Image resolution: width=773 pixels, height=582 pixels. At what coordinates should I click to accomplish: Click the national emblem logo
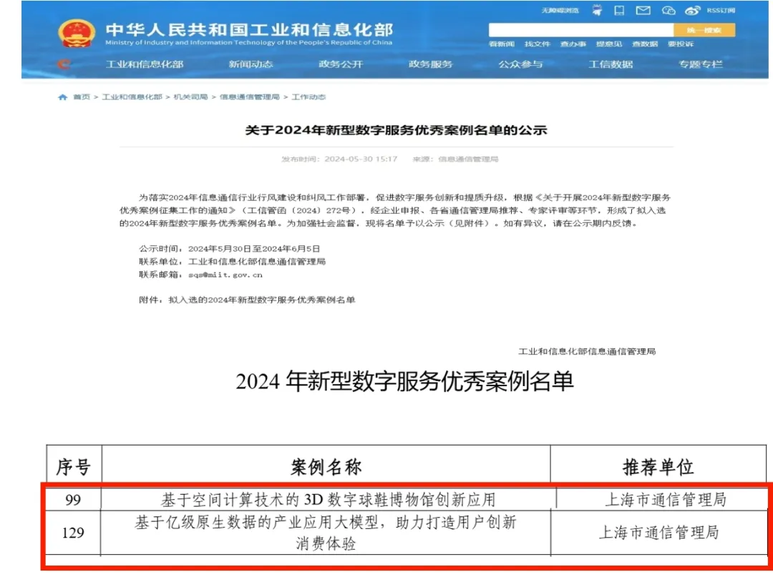(x=77, y=33)
